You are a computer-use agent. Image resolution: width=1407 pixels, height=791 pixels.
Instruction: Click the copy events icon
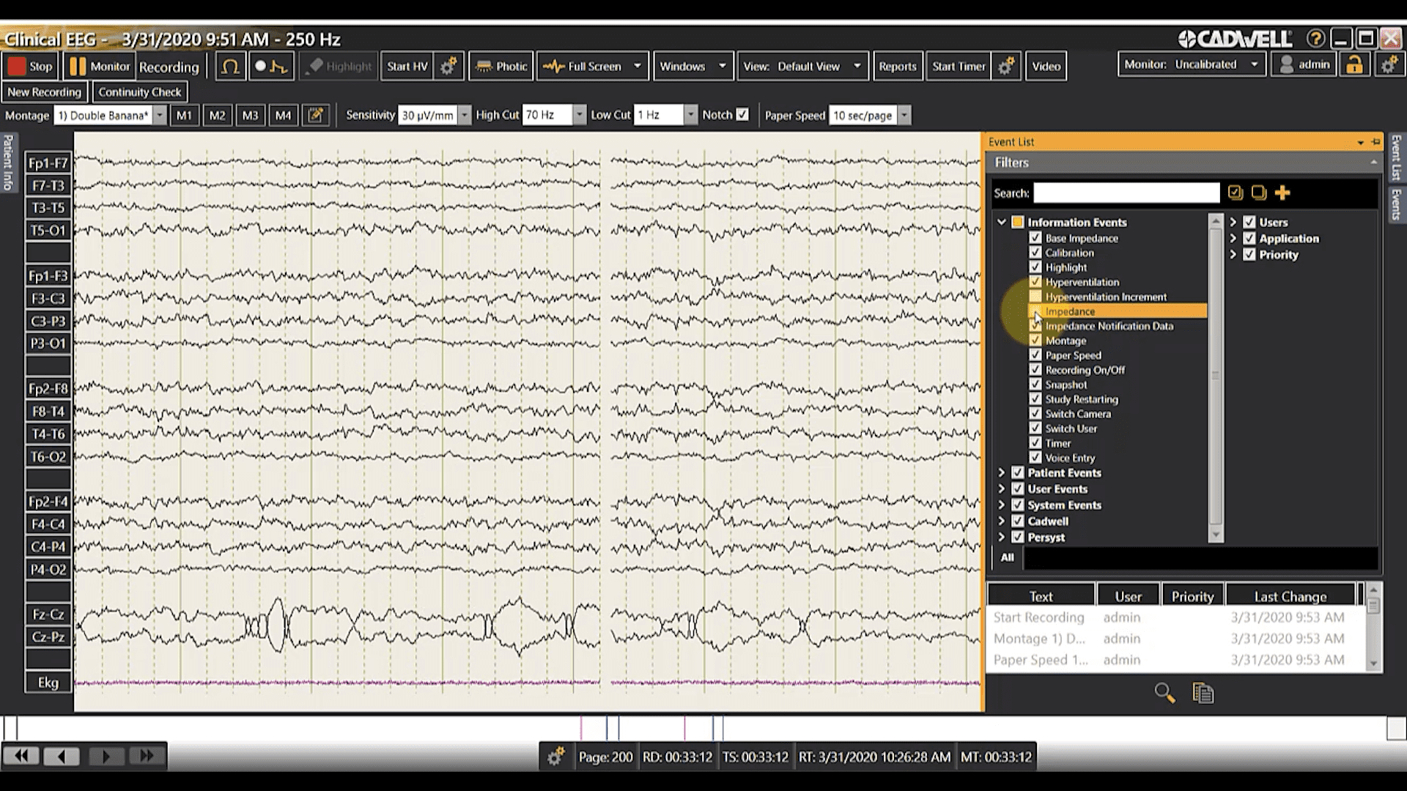1203,693
